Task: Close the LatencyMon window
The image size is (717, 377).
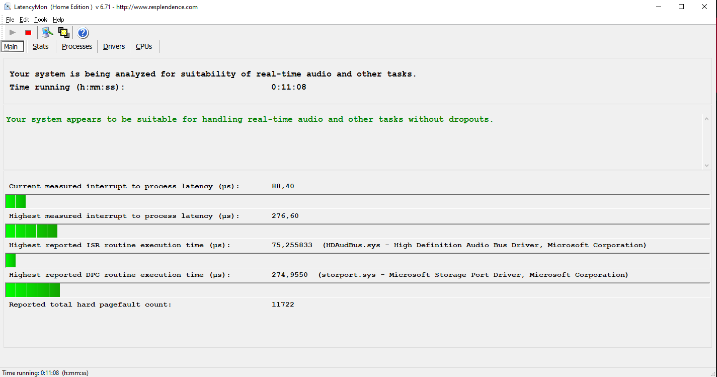Action: [x=704, y=7]
